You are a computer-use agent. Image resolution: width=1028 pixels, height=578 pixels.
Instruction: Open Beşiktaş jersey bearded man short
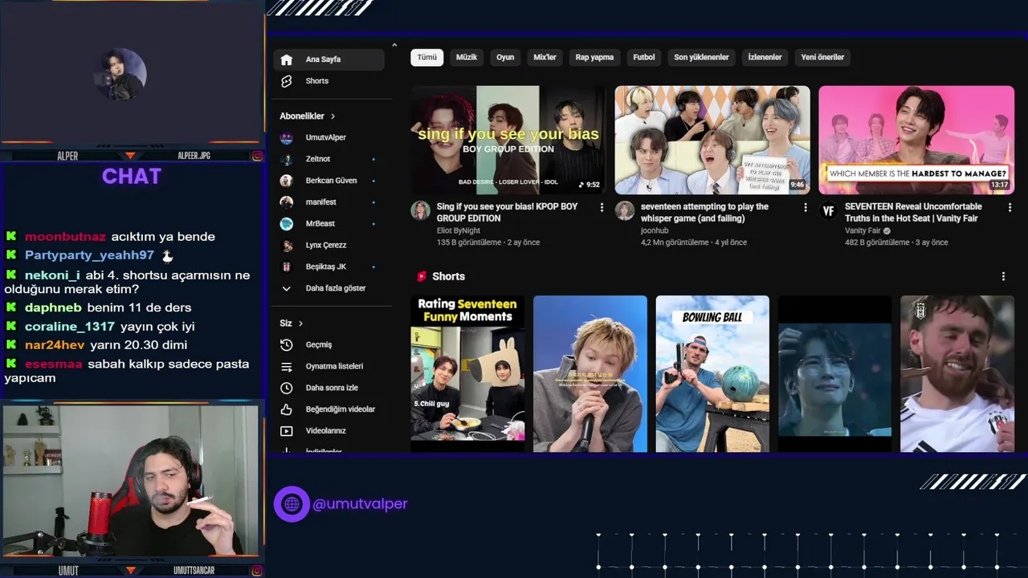pyautogui.click(x=957, y=373)
